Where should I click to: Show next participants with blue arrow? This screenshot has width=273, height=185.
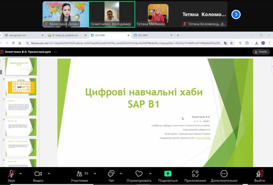coord(236,14)
